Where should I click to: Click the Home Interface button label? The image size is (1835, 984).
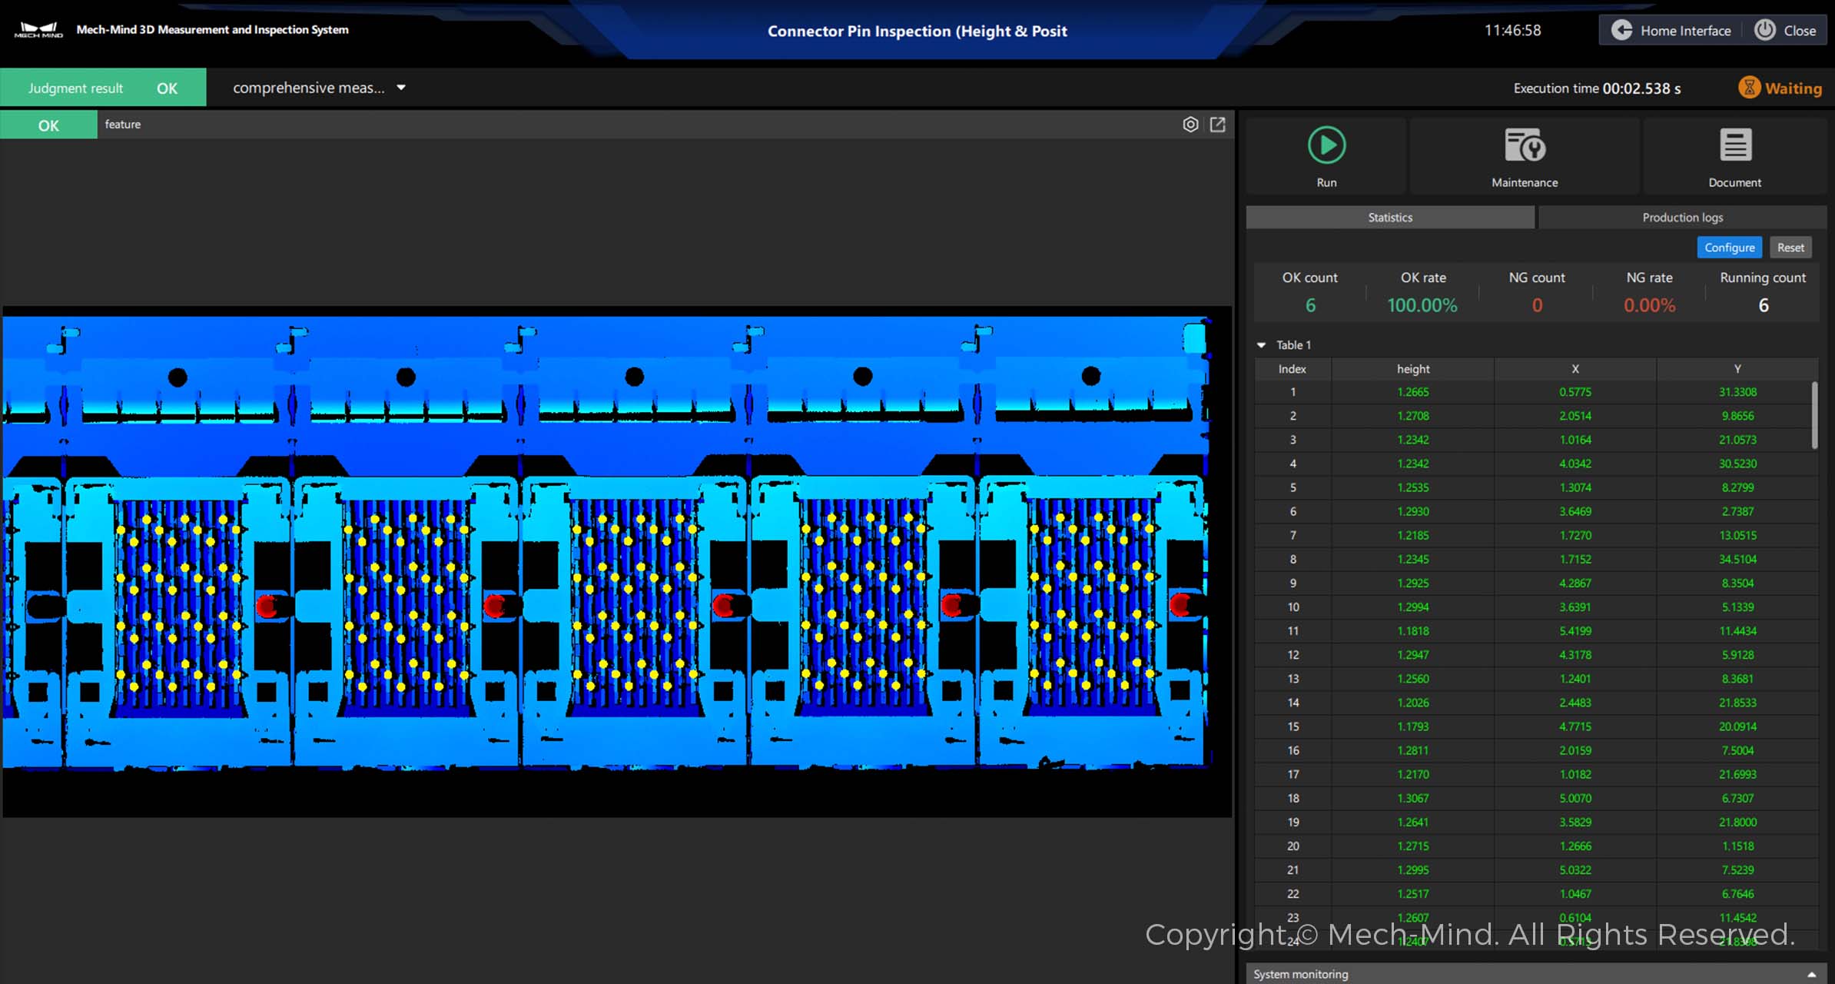1685,31
